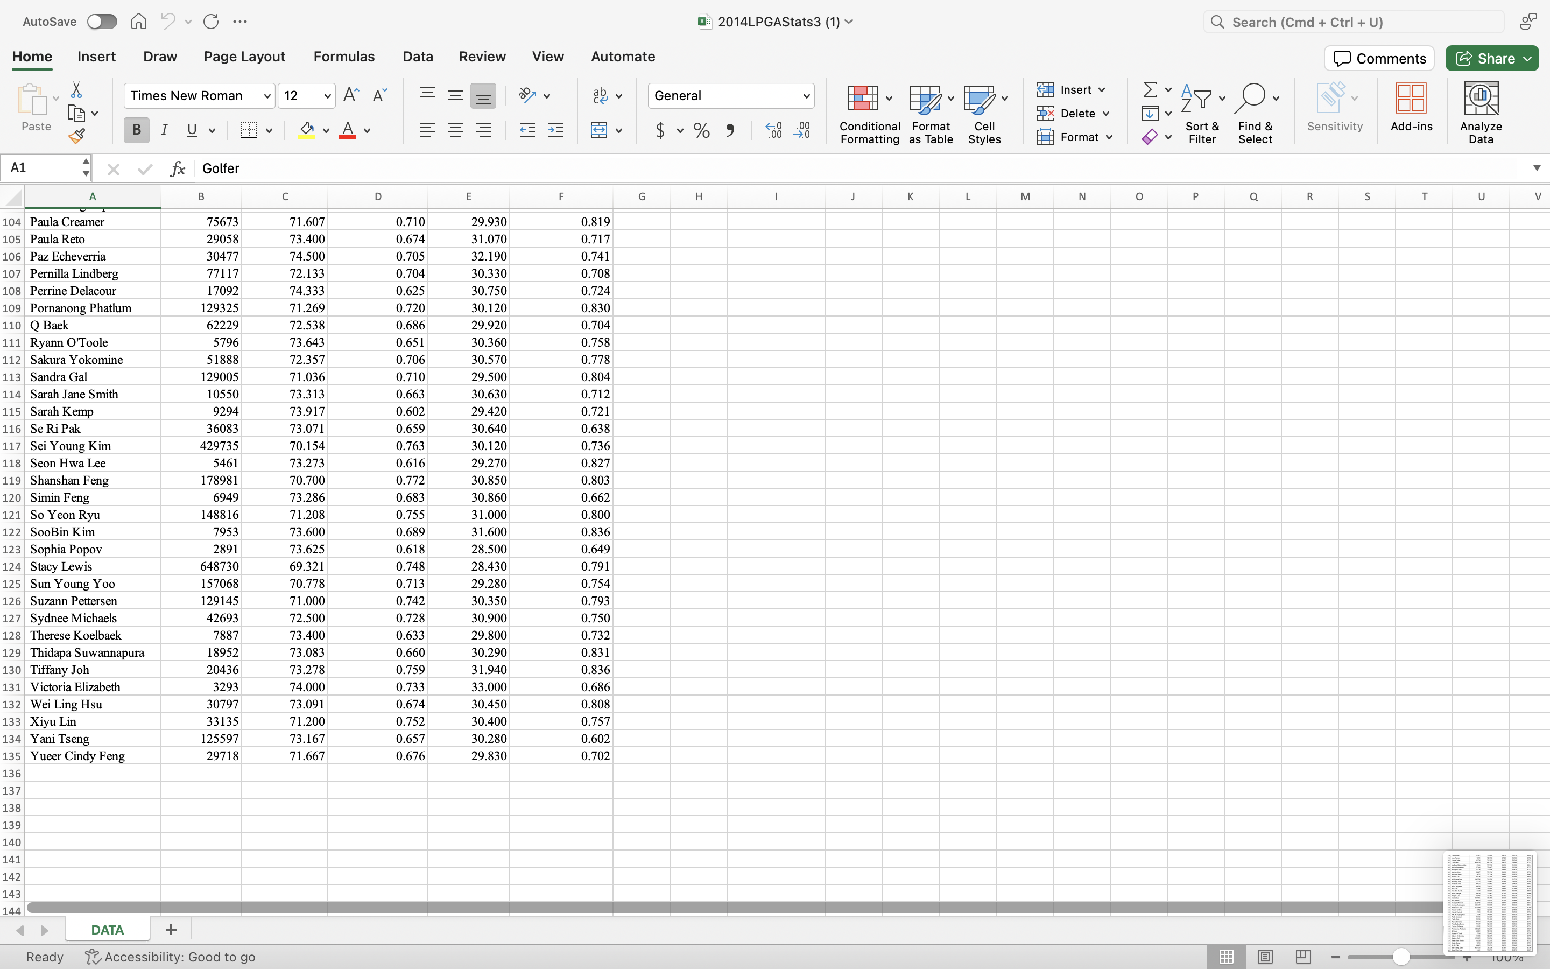Open the Draw ribbon tab
Viewport: 1550px width, 969px height.
click(x=160, y=57)
